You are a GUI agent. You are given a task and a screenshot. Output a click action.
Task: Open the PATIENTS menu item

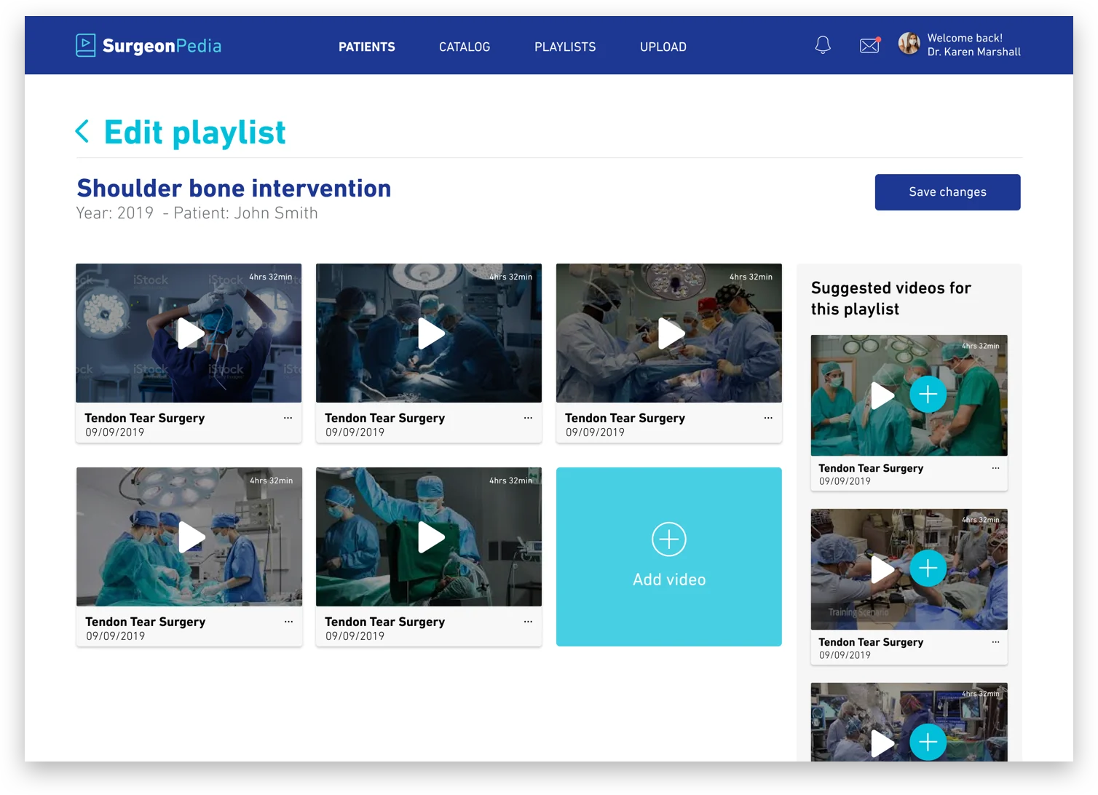367,47
